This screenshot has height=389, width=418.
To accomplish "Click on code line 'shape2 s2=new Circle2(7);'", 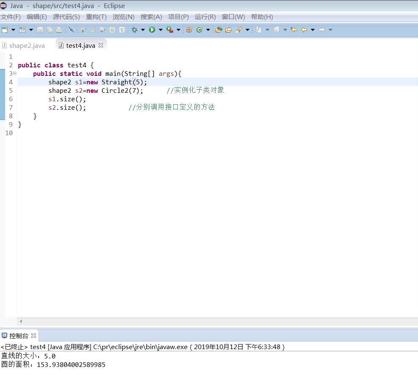I will click(96, 91).
